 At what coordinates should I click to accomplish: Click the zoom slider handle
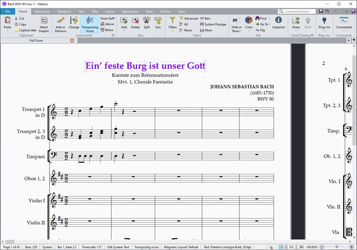coord(337,247)
